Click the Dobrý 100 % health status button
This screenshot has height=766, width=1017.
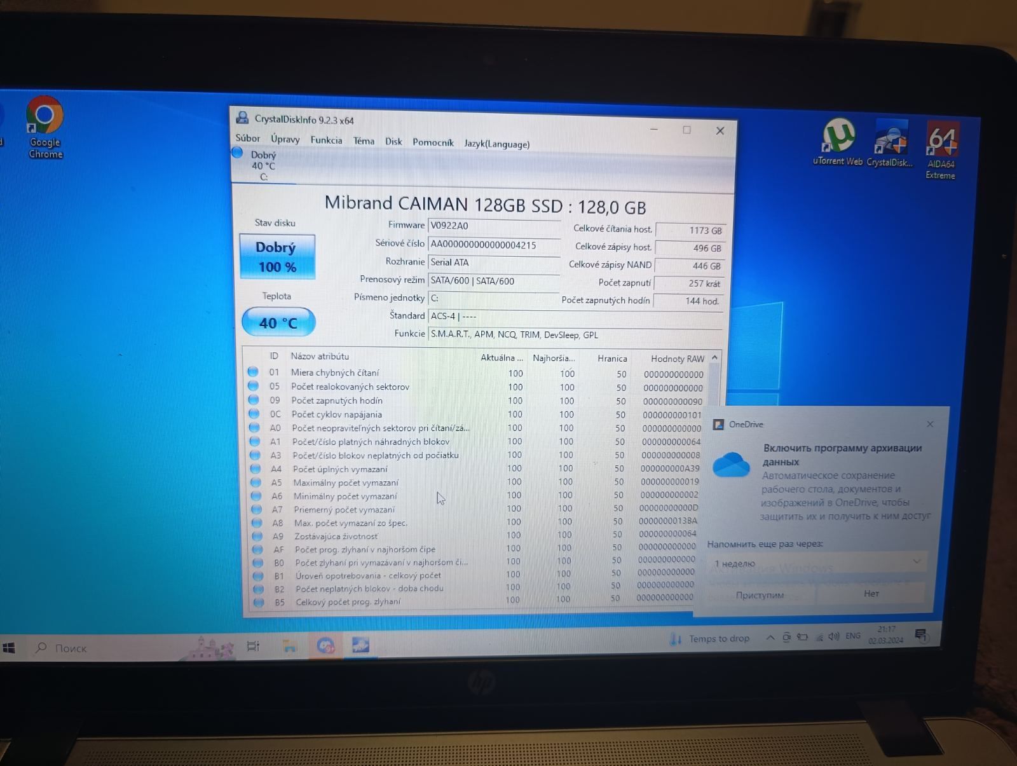tap(276, 257)
